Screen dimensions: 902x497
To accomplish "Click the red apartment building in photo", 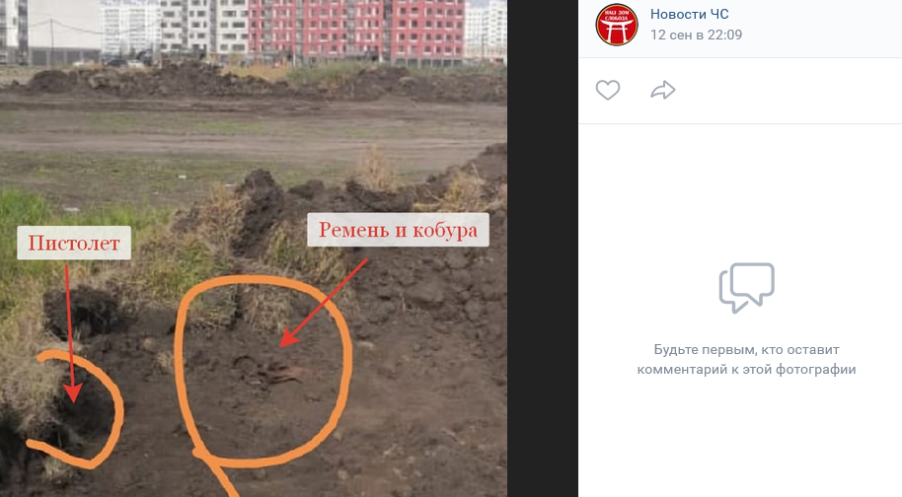I will tap(355, 30).
